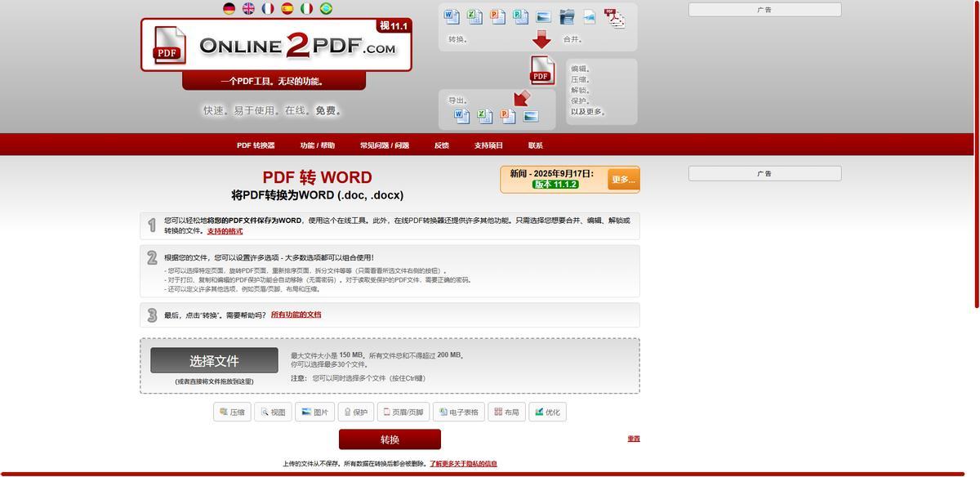Expand the 保护 (protection) settings

(x=356, y=412)
